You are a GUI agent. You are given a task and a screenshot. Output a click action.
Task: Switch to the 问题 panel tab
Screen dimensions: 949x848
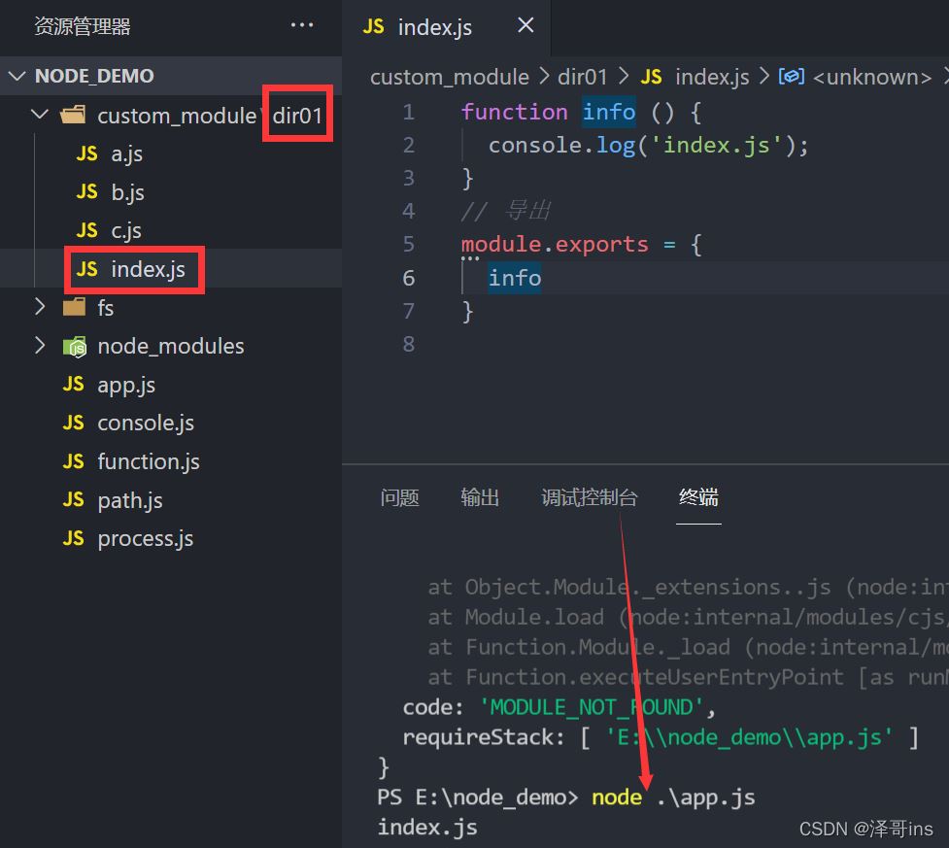click(x=399, y=497)
